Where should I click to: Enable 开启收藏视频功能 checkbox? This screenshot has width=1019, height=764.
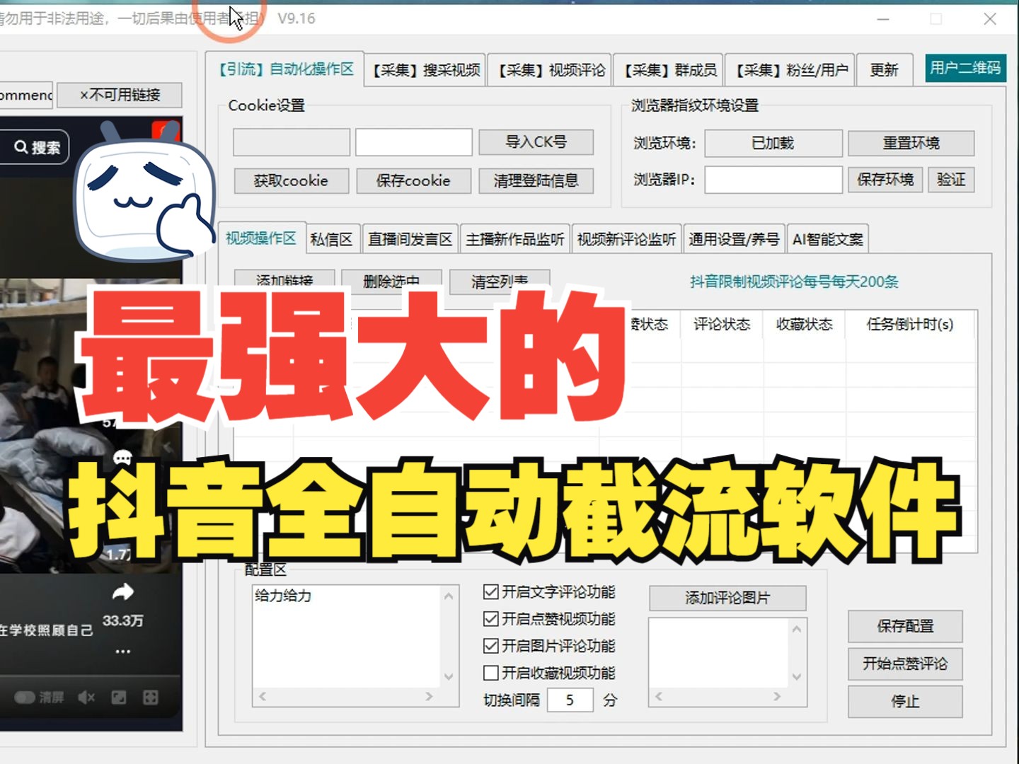[490, 672]
